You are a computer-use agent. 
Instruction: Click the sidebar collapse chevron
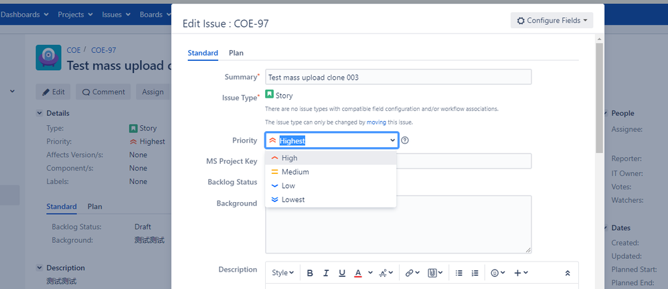[x=12, y=91]
